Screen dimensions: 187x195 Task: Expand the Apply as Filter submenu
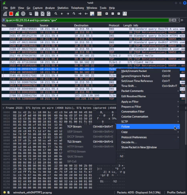click(148, 102)
